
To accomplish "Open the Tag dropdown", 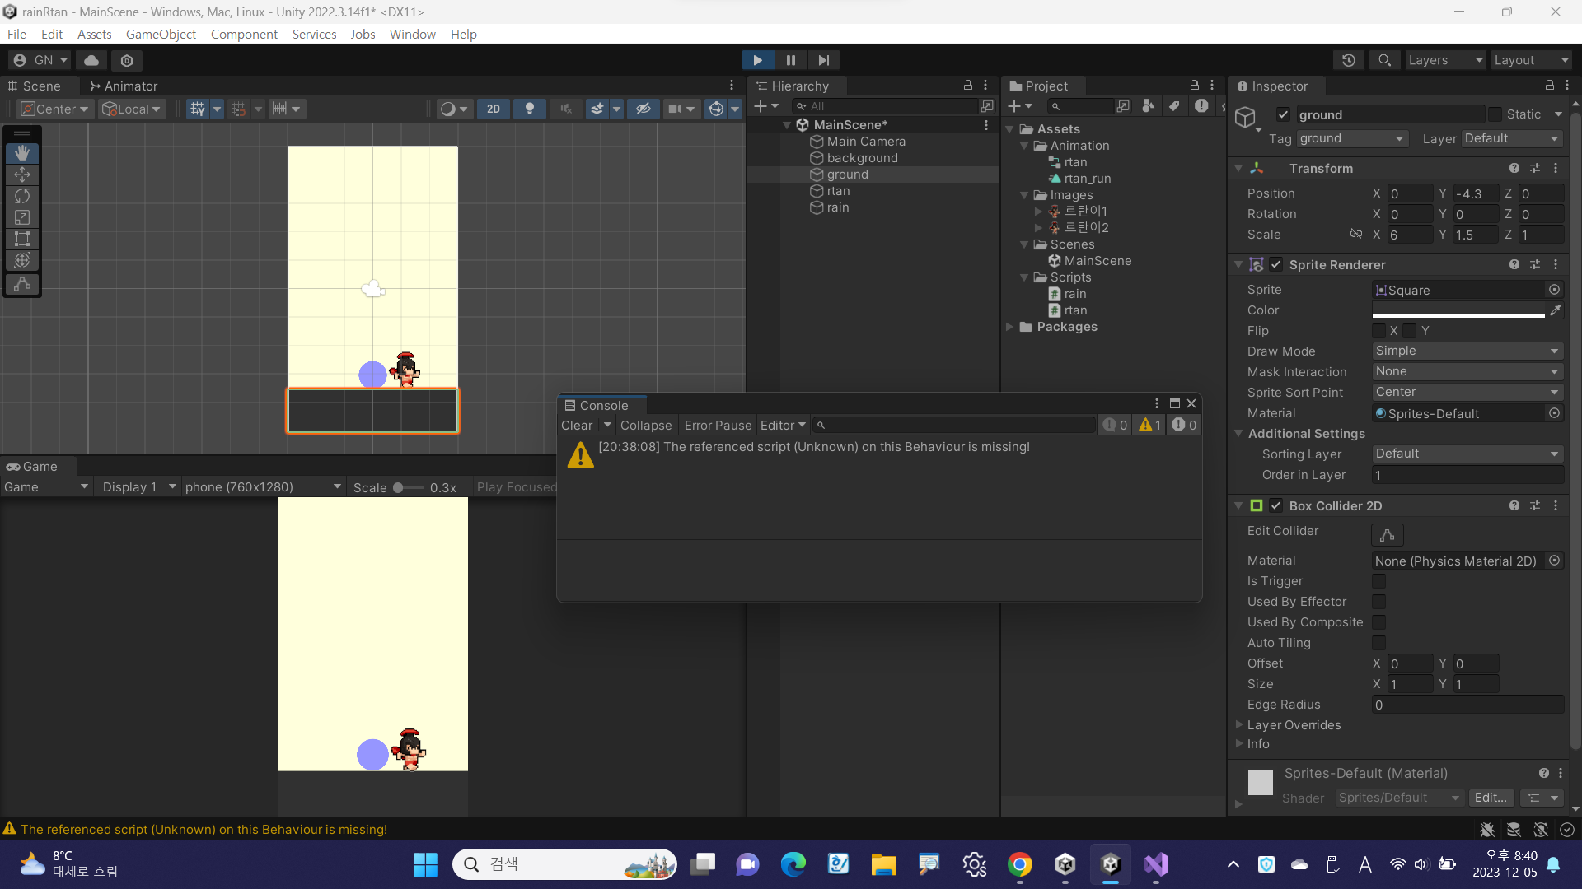I will 1351,138.
